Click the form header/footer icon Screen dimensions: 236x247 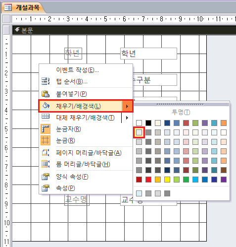[46, 164]
